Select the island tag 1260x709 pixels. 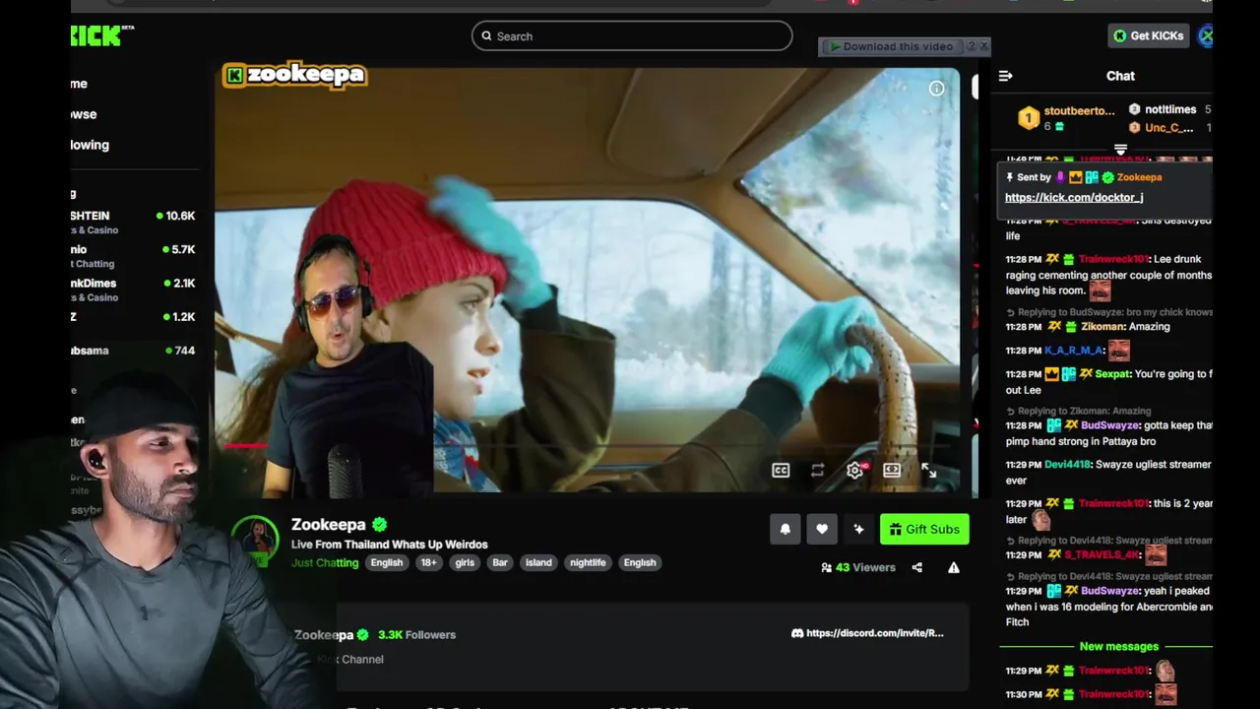pyautogui.click(x=538, y=562)
